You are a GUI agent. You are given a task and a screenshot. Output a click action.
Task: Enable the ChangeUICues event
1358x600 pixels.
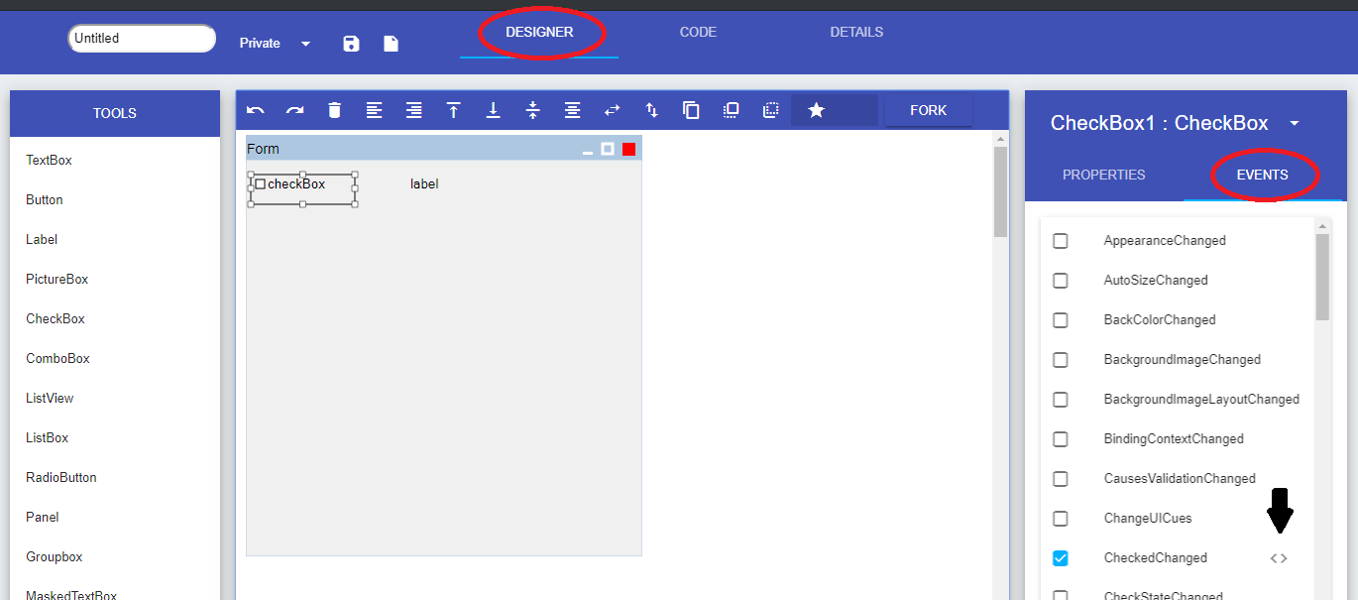1060,519
